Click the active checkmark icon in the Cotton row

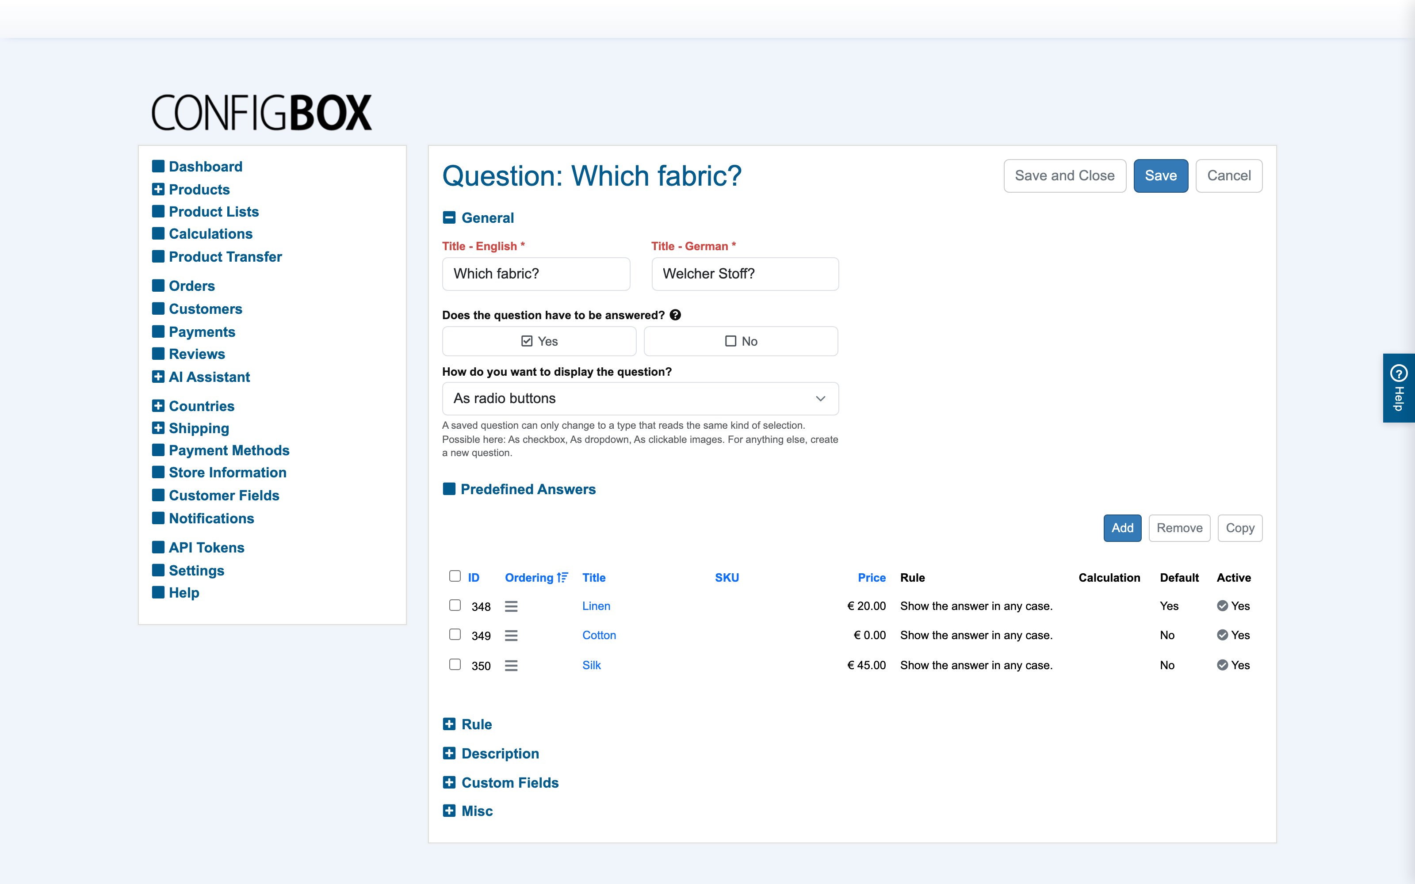point(1222,635)
